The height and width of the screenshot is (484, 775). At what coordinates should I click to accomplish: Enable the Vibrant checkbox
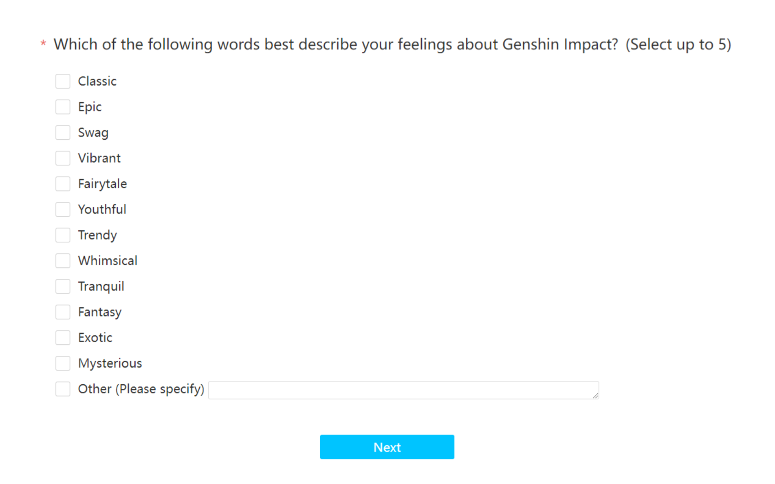click(63, 158)
